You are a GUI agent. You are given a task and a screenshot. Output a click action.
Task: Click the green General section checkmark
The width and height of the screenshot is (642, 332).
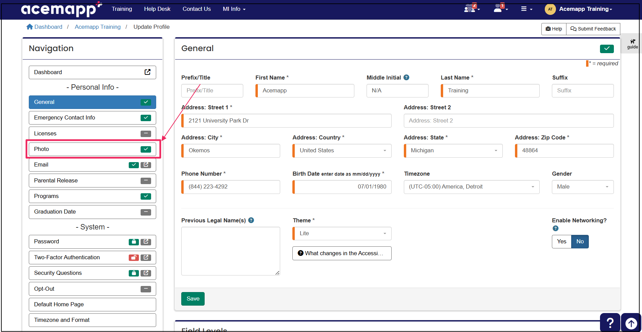(606, 49)
